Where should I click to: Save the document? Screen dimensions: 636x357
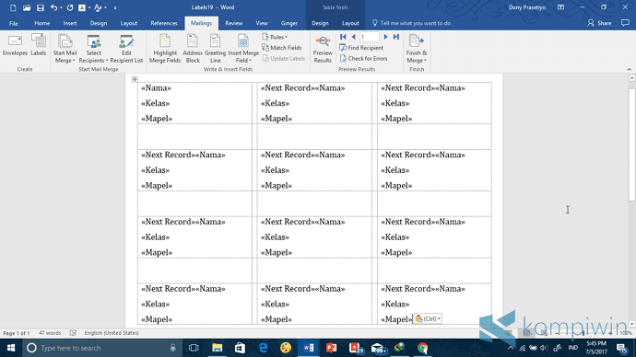(x=41, y=7)
